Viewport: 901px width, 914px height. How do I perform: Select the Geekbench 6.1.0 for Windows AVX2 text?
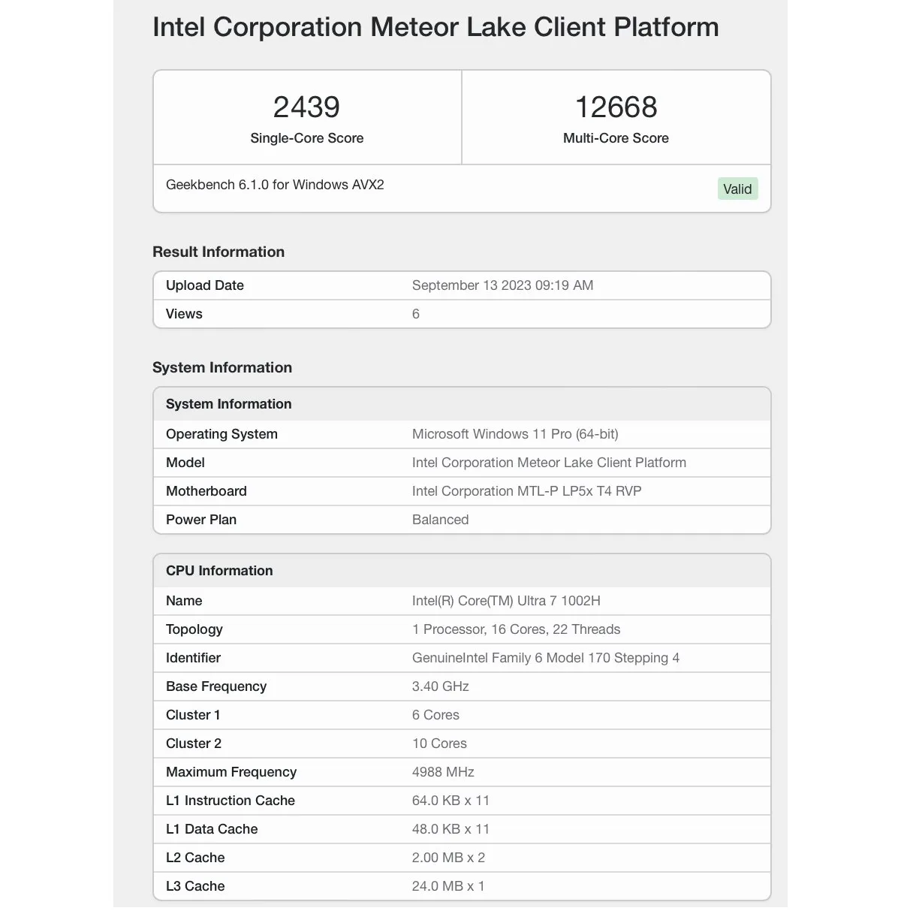click(275, 185)
